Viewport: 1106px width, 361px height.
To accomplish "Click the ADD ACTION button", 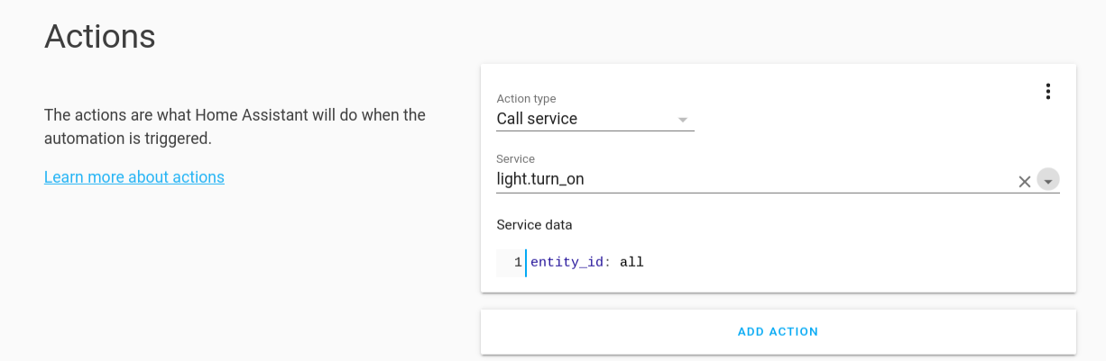I will point(779,331).
